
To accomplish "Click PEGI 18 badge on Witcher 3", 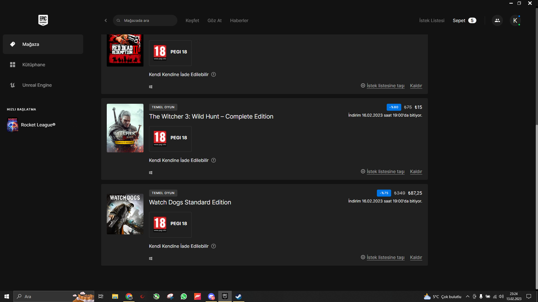I will [170, 139].
